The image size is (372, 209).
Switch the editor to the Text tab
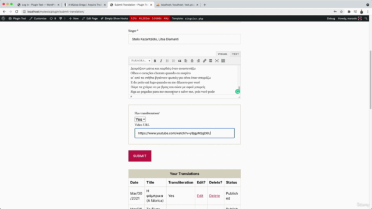(235, 54)
